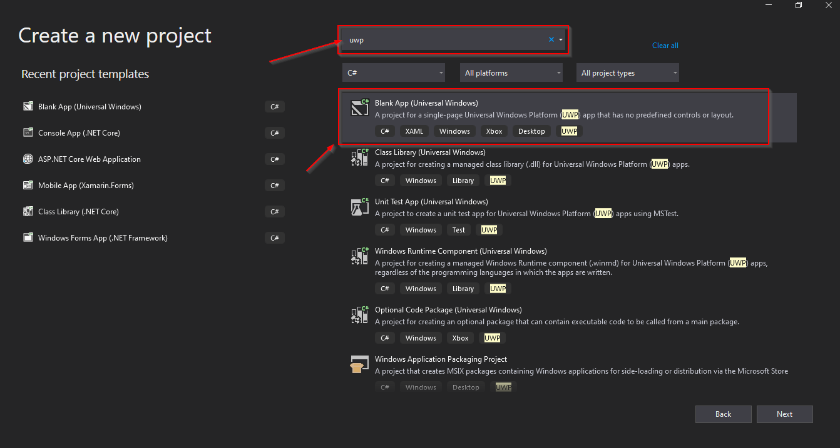Expand the All platforms dropdown
The image size is (840, 448).
tap(511, 72)
